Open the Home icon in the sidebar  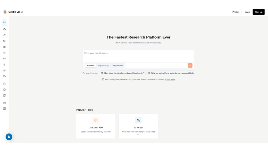pos(4,22)
